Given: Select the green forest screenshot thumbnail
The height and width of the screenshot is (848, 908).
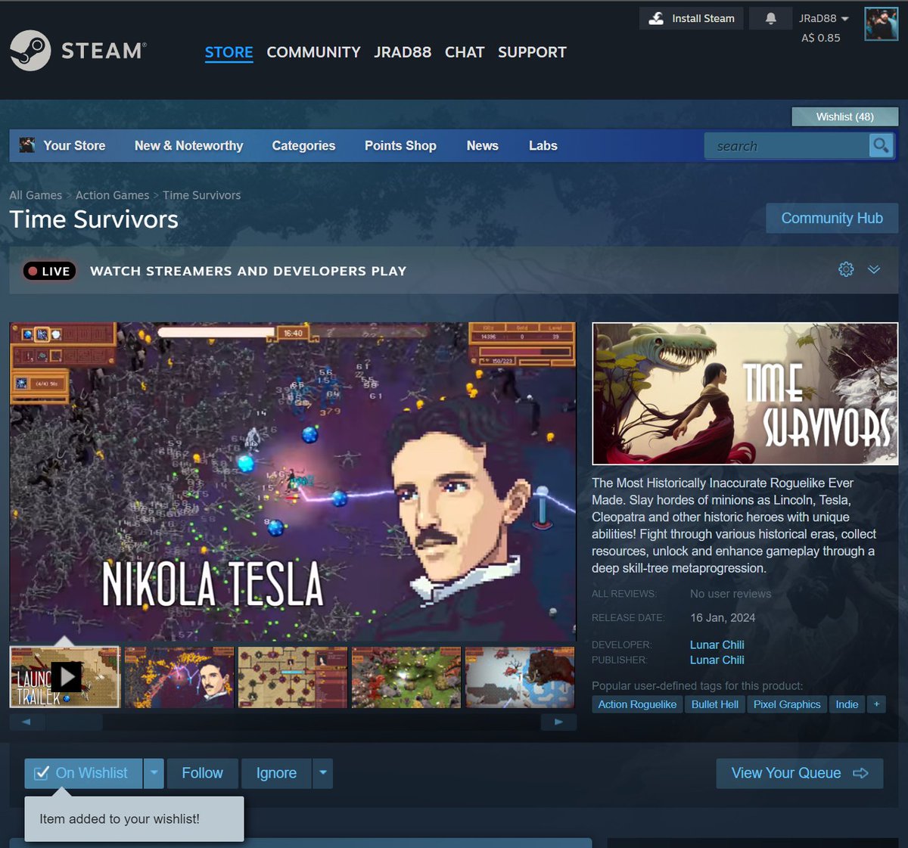Looking at the screenshot, I should point(406,677).
